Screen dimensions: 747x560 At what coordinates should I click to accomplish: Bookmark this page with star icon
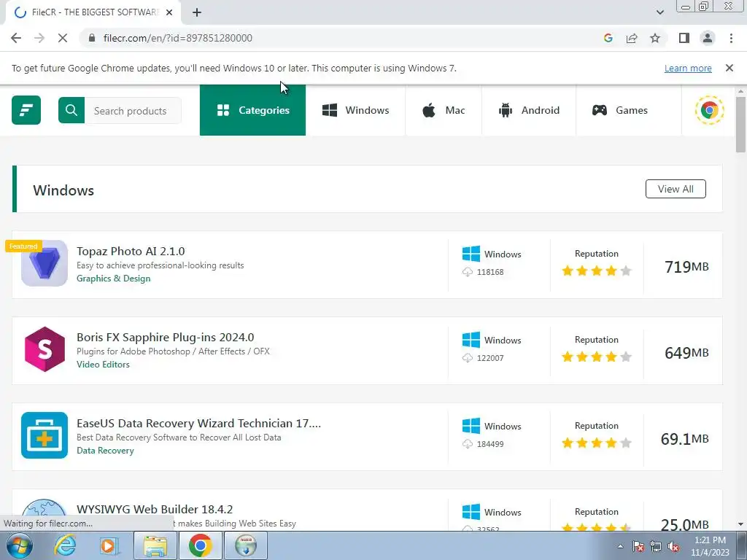(655, 38)
